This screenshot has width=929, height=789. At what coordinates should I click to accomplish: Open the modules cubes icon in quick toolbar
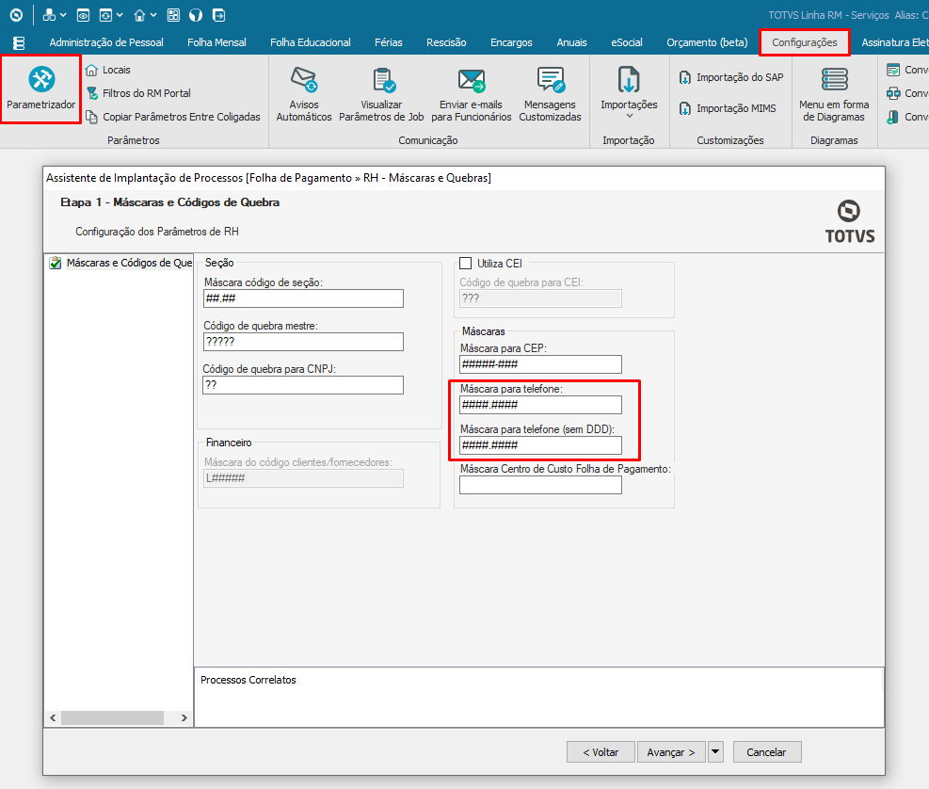coord(49,15)
